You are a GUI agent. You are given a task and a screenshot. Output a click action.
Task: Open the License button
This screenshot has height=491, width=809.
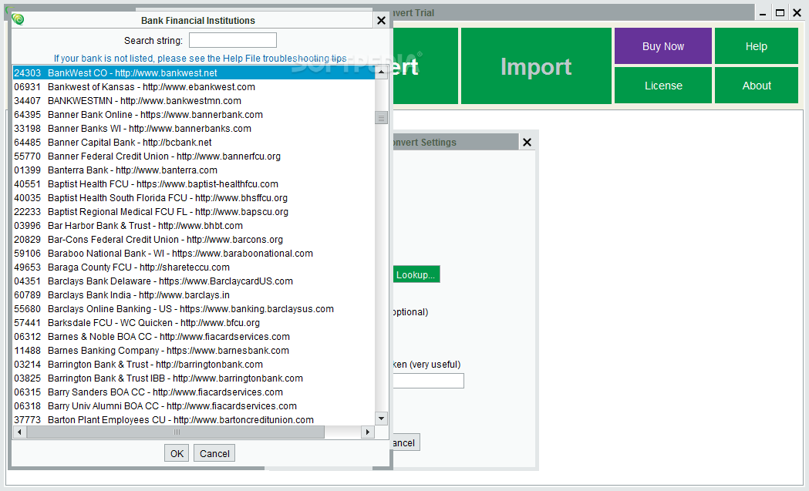[663, 86]
